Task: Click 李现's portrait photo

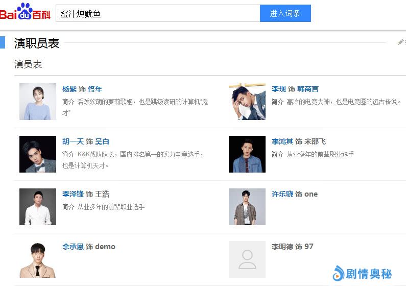Action: point(247,102)
